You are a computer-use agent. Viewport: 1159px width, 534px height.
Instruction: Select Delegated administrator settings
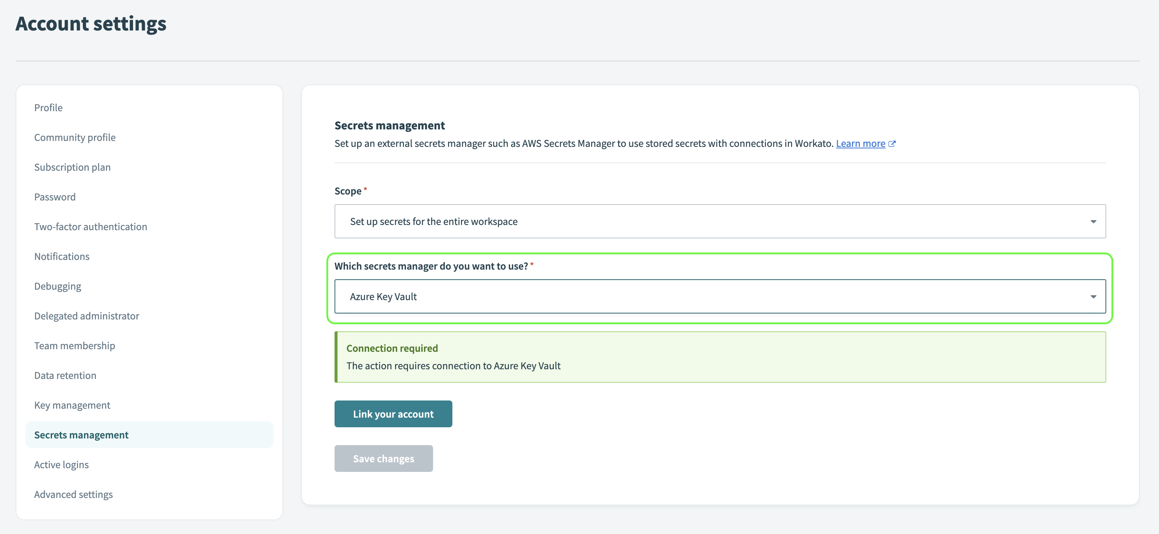pyautogui.click(x=86, y=316)
